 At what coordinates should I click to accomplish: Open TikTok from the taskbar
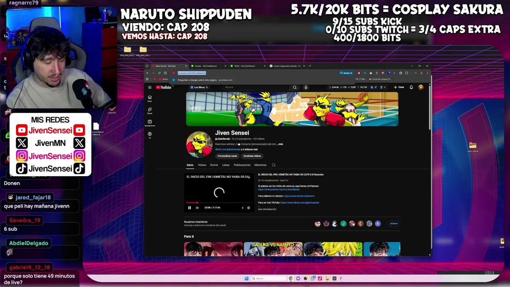(x=320, y=279)
